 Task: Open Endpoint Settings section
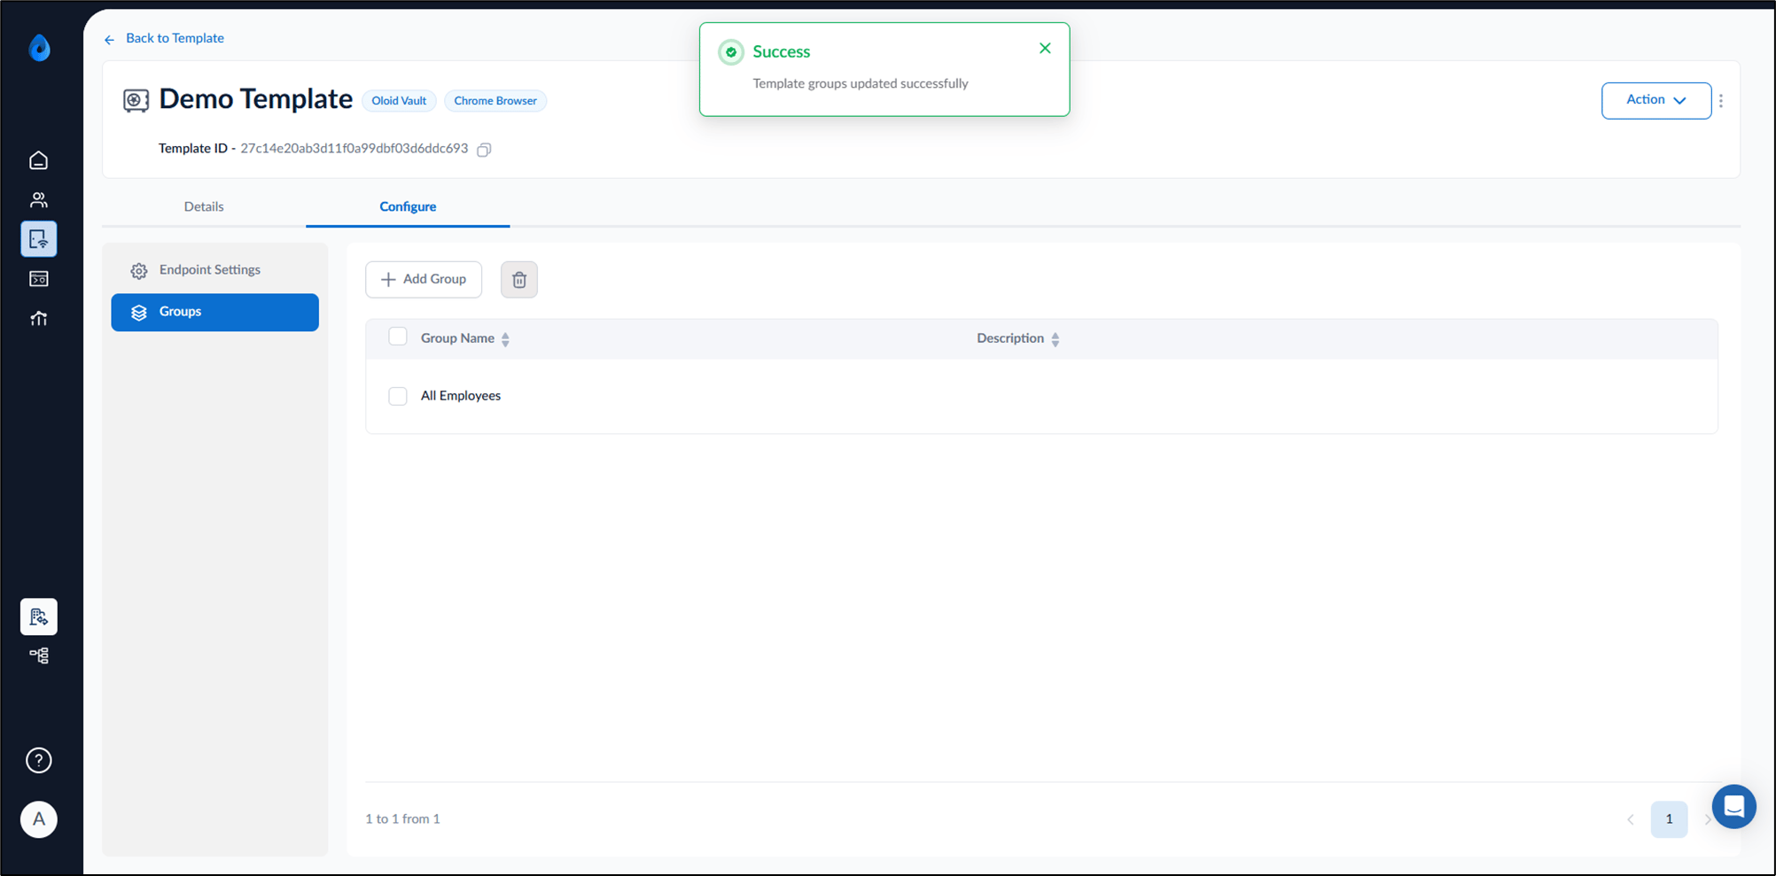(214, 270)
